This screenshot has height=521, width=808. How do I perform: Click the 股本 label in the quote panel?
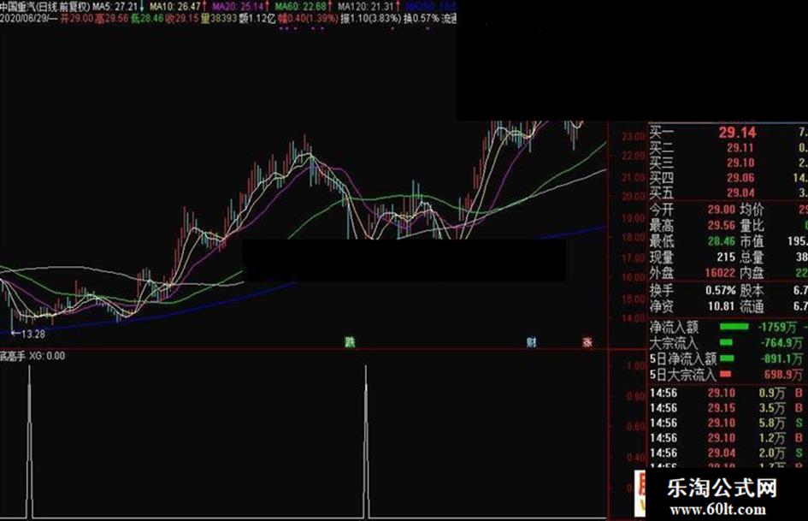[752, 291]
